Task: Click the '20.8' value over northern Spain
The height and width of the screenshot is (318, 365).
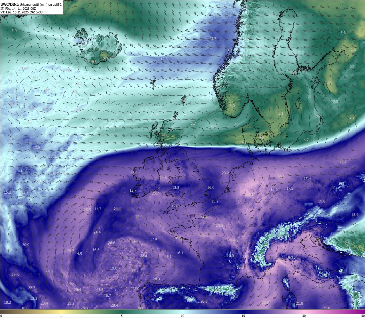Action: 204,301
